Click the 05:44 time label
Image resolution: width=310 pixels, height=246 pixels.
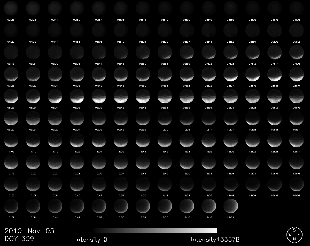[209, 42]
